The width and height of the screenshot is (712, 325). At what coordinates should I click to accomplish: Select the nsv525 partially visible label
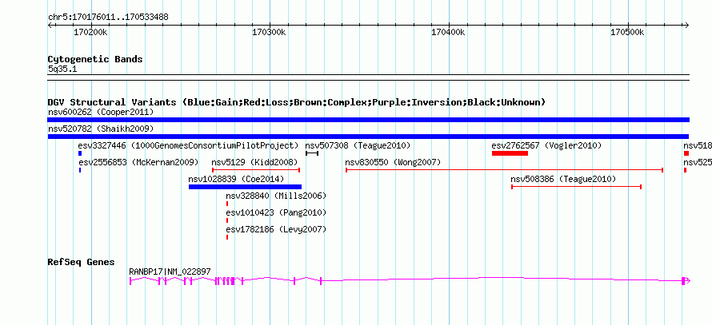[x=698, y=162]
